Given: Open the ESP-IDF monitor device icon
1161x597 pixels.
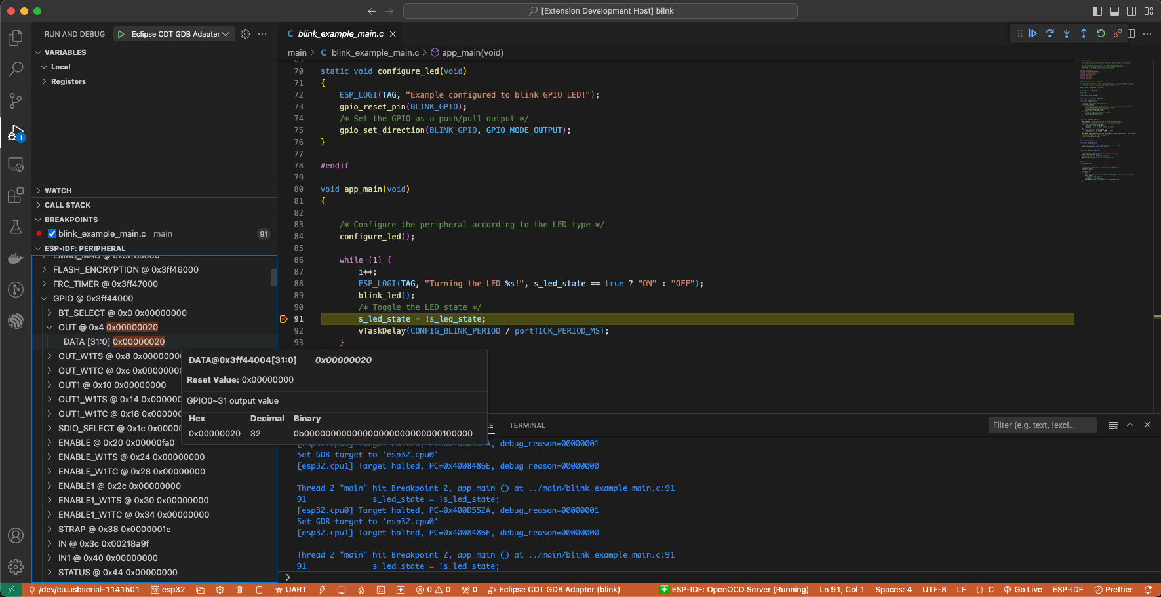Looking at the screenshot, I should tap(342, 589).
